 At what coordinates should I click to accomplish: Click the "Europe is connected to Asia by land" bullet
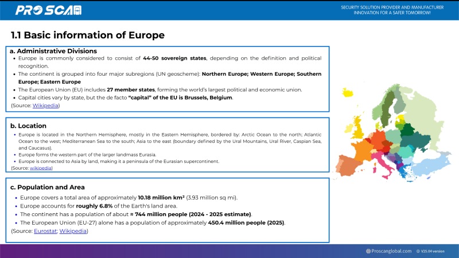119,161
